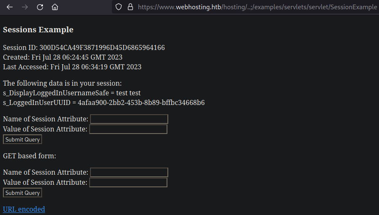Image resolution: width=379 pixels, height=215 pixels.
Task: Click first form's Value of Session Attribute field
Action: pos(128,129)
